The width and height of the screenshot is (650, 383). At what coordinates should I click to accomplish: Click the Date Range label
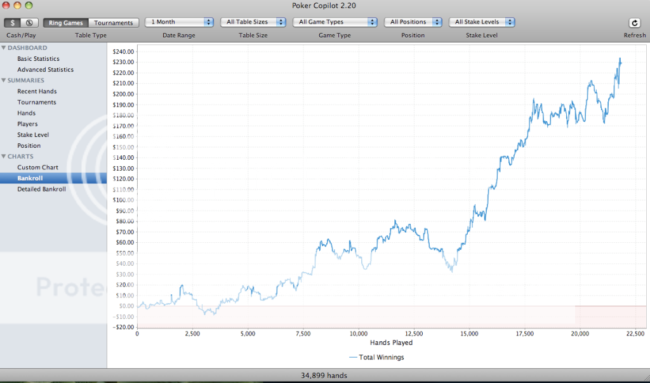(x=178, y=36)
